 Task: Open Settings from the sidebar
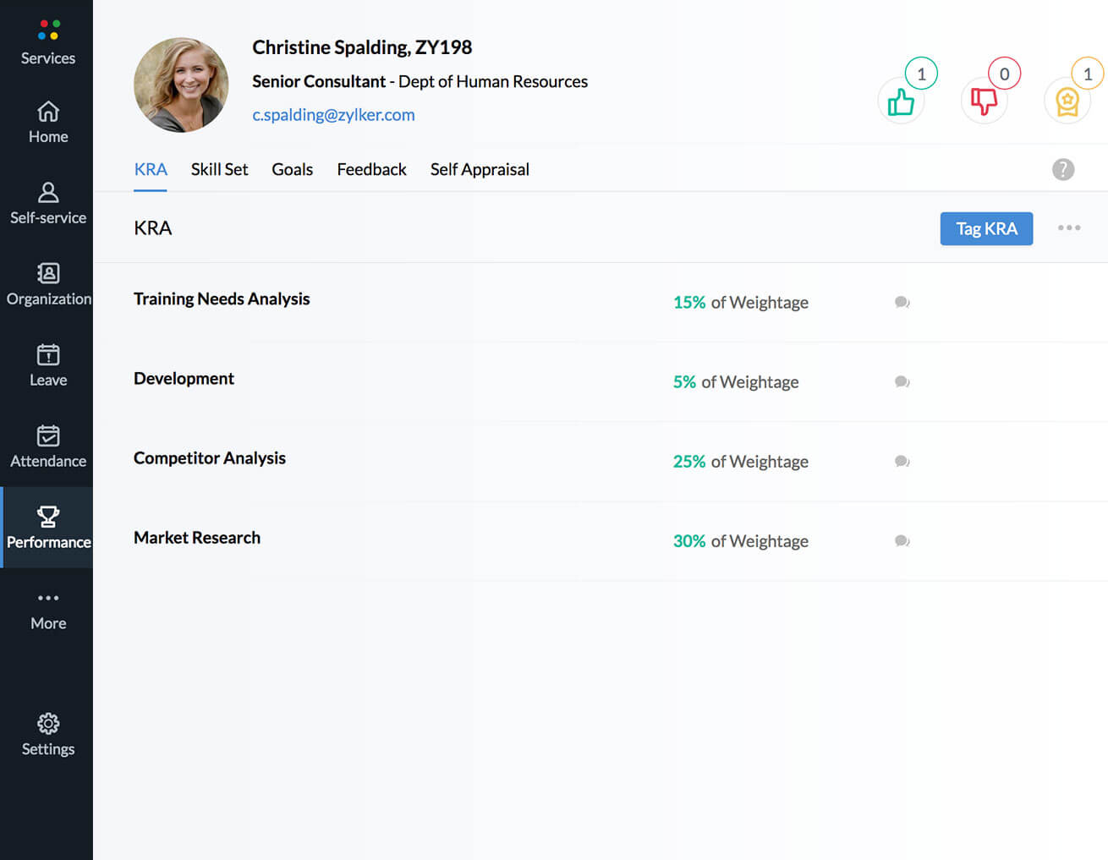coord(48,734)
